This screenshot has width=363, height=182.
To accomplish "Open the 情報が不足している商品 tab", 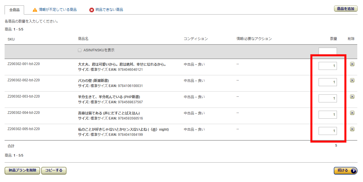I will 58,10.
